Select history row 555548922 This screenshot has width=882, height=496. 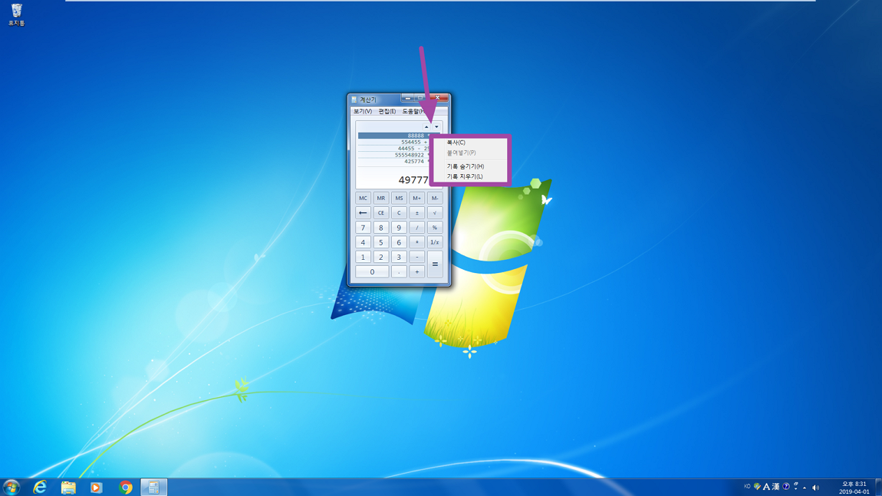click(x=393, y=155)
